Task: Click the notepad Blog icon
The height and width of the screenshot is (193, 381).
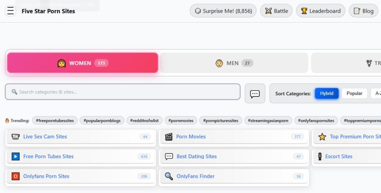Action: click(357, 11)
